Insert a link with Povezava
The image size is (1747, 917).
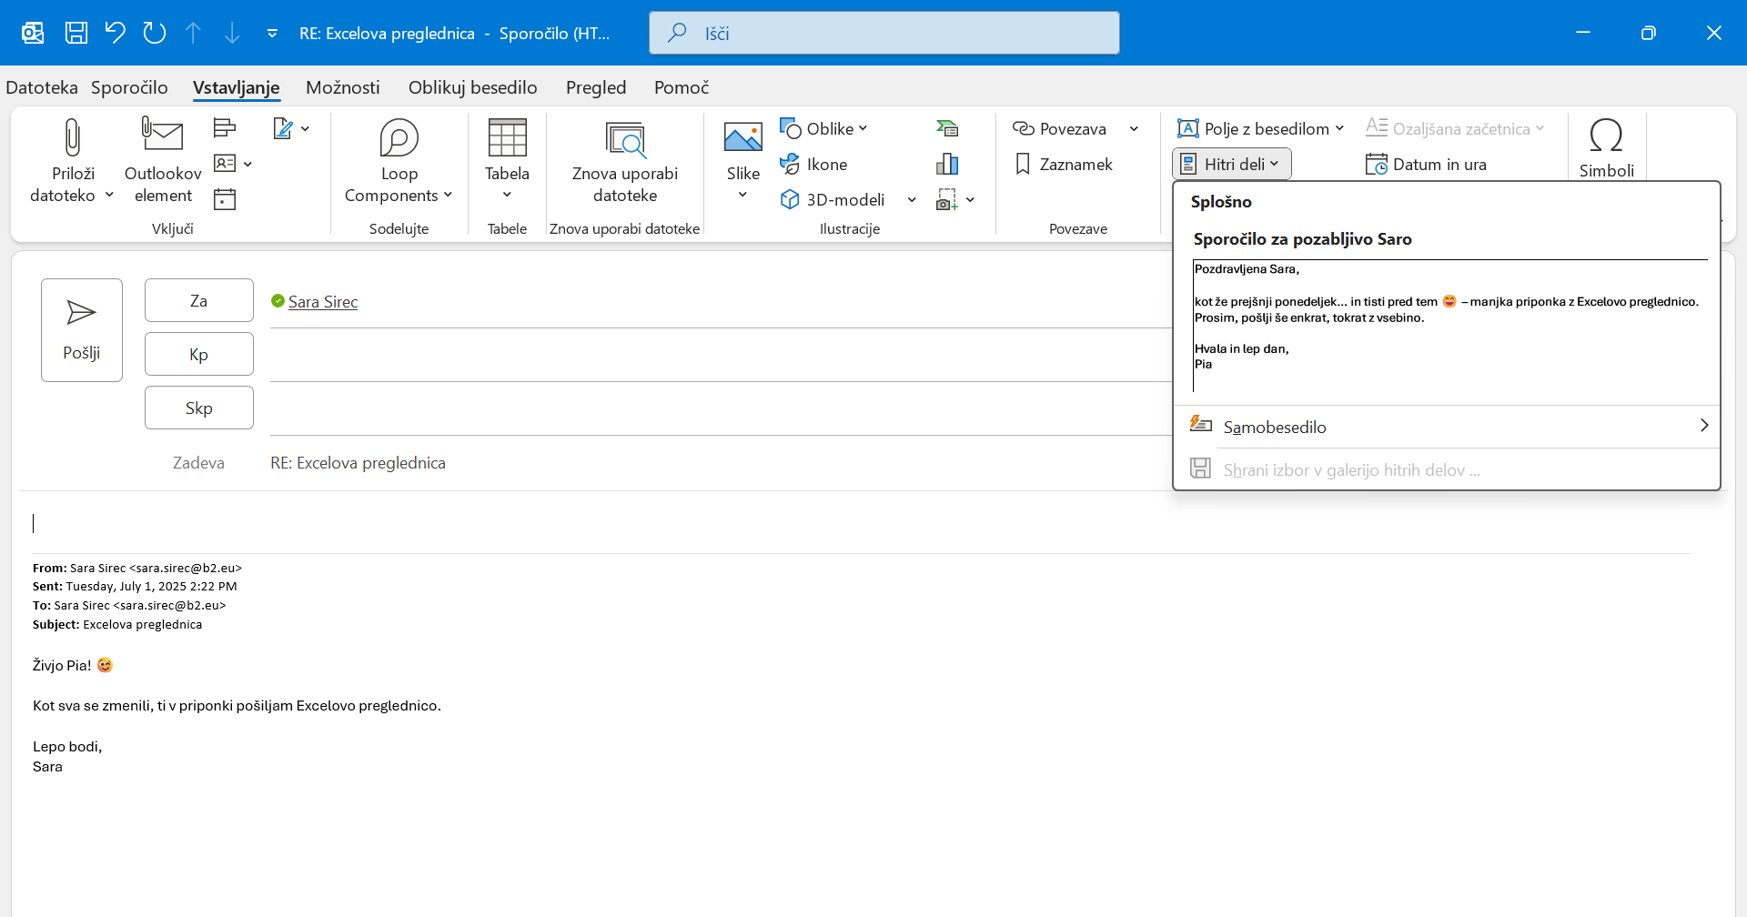coord(1060,128)
